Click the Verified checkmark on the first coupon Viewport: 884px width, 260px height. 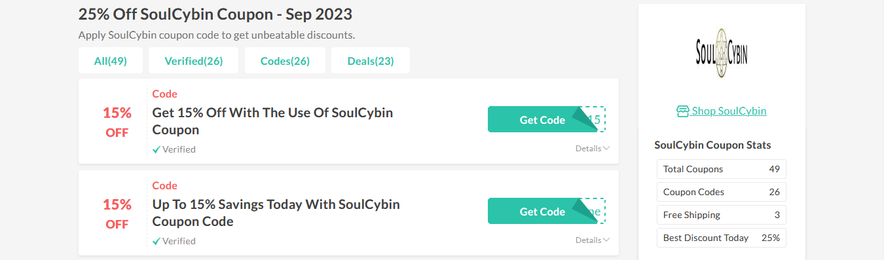[157, 149]
